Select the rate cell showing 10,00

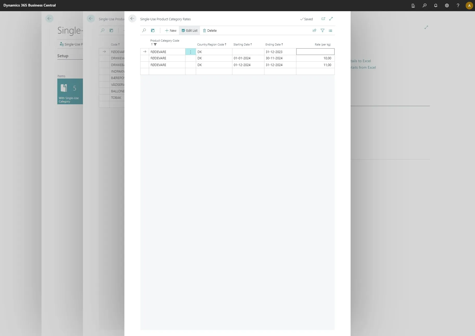315,58
